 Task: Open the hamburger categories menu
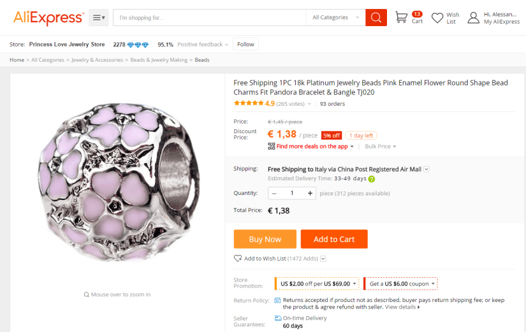point(99,18)
